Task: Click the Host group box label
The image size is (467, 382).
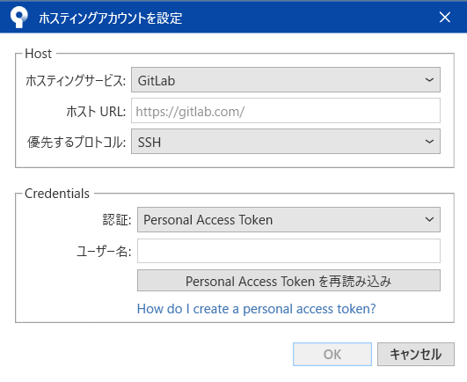Action: 38,54
